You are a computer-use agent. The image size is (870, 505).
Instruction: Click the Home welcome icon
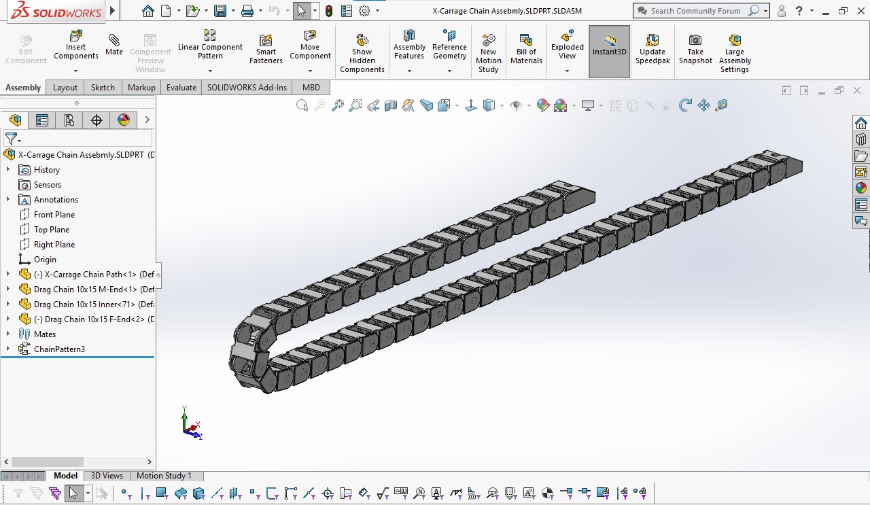148,11
